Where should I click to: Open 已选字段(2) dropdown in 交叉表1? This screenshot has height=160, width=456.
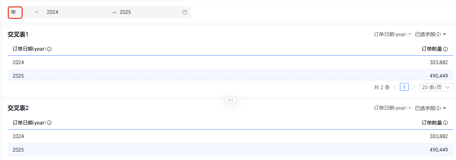click(431, 34)
